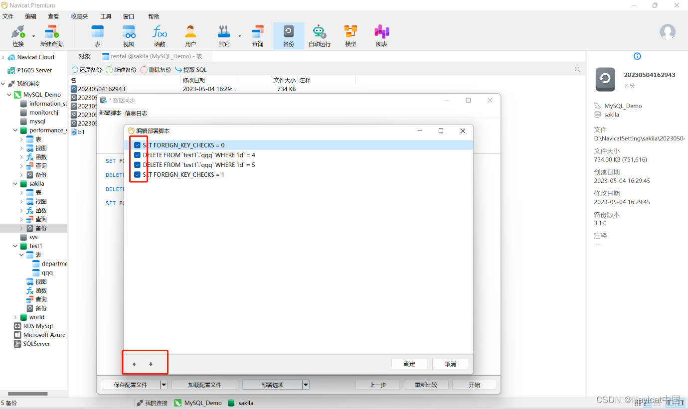The height and width of the screenshot is (409, 688).
Task: Open the Favorites (收藏夹) menu
Action: (x=79, y=16)
